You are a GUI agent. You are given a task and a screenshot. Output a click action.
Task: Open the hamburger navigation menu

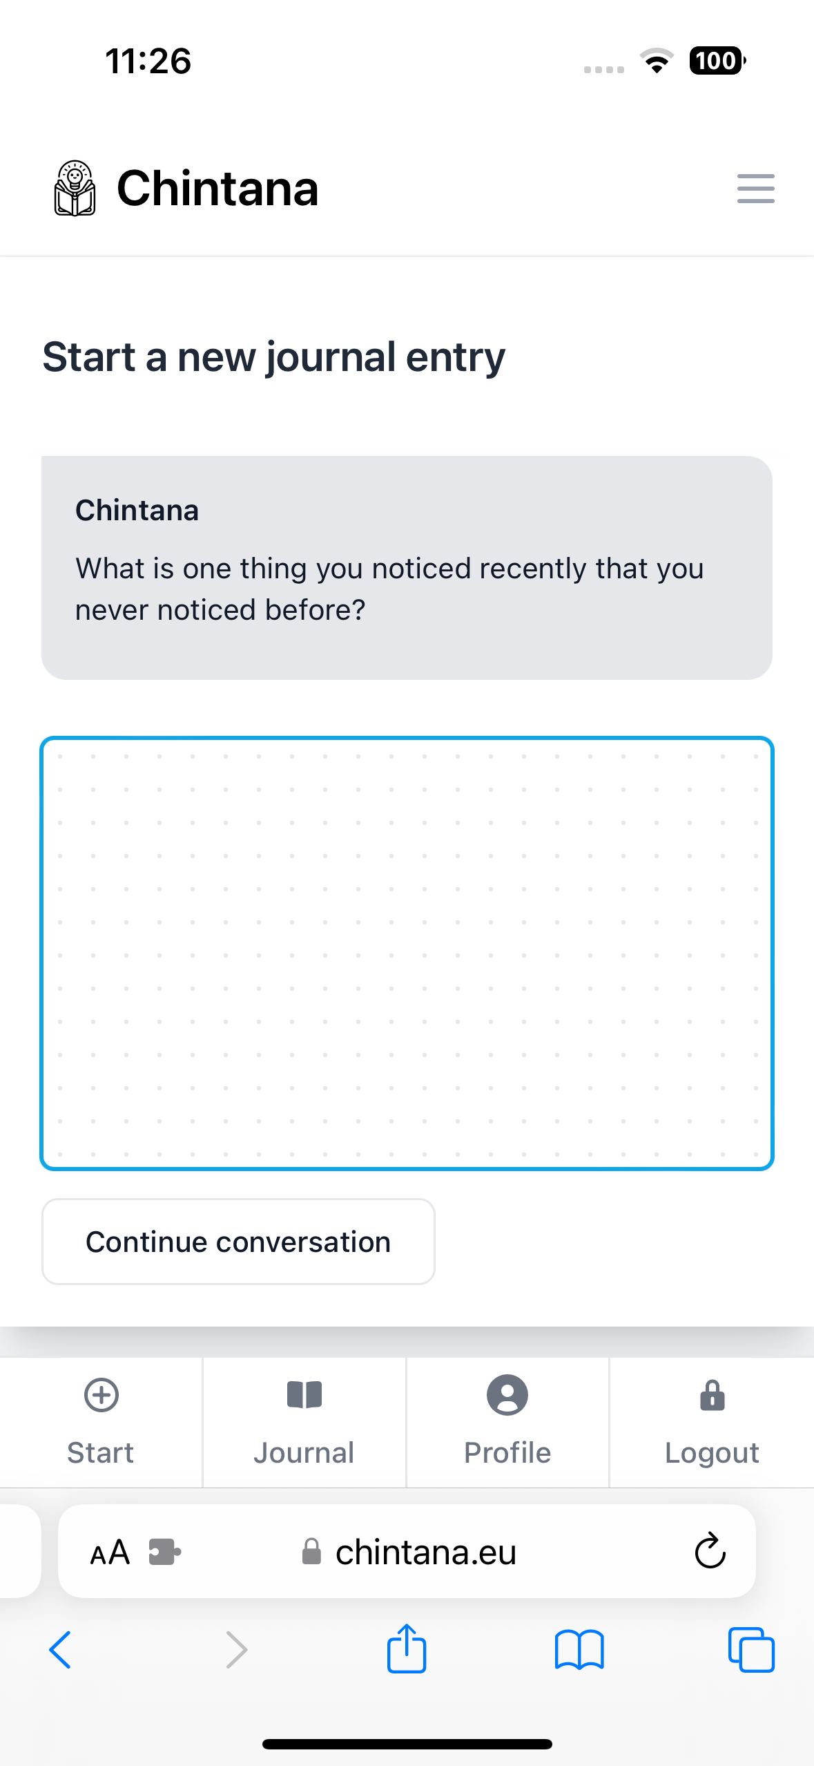[755, 189]
